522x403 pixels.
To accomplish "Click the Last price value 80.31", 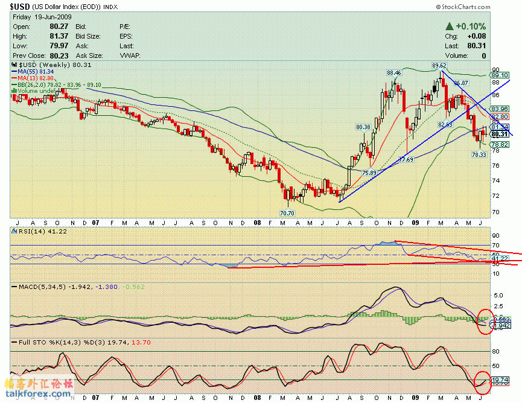I will point(477,46).
